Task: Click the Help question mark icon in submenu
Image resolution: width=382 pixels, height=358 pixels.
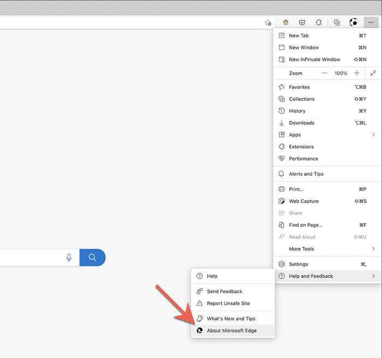Action: (x=200, y=276)
